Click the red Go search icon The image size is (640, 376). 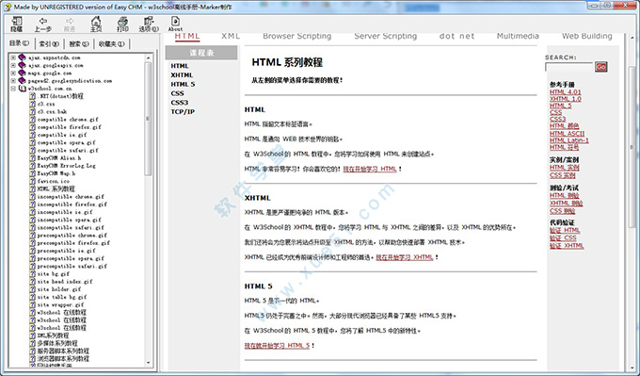600,67
